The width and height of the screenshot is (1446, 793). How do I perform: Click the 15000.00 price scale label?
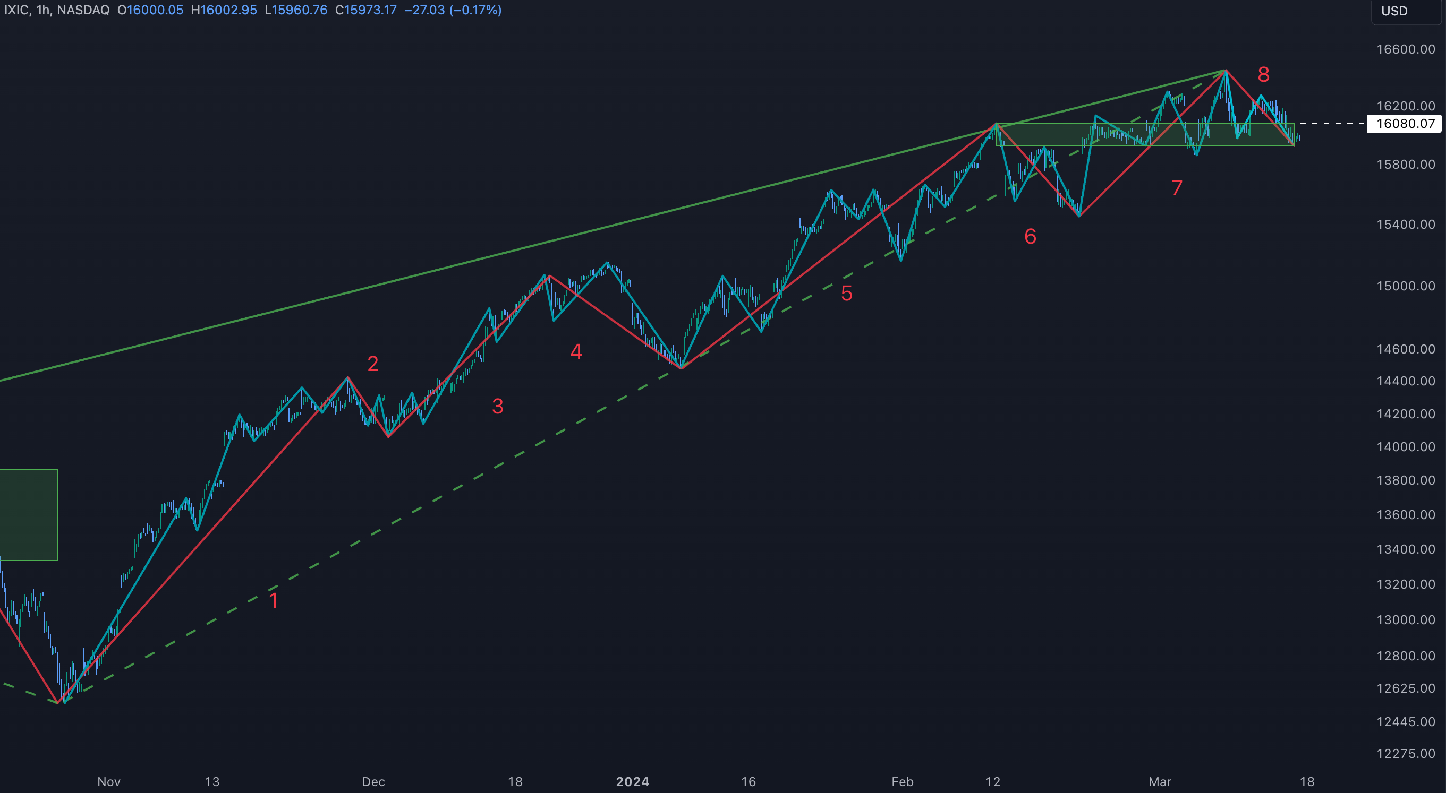pos(1405,286)
